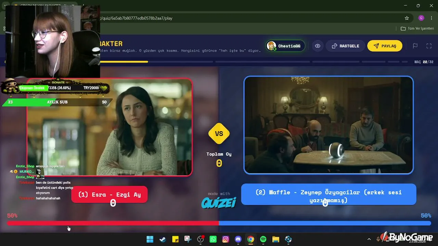The image size is (438, 246).
Task: Select the Waffle image card on the right
Action: (328, 125)
